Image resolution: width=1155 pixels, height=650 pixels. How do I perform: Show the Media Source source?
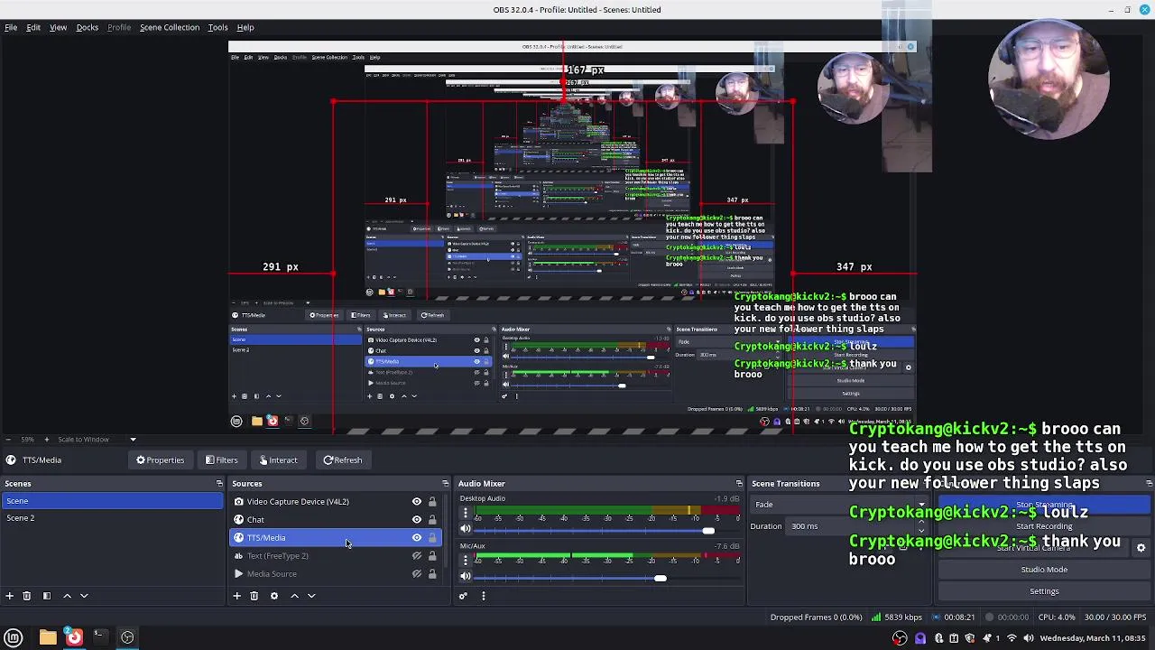pos(417,574)
